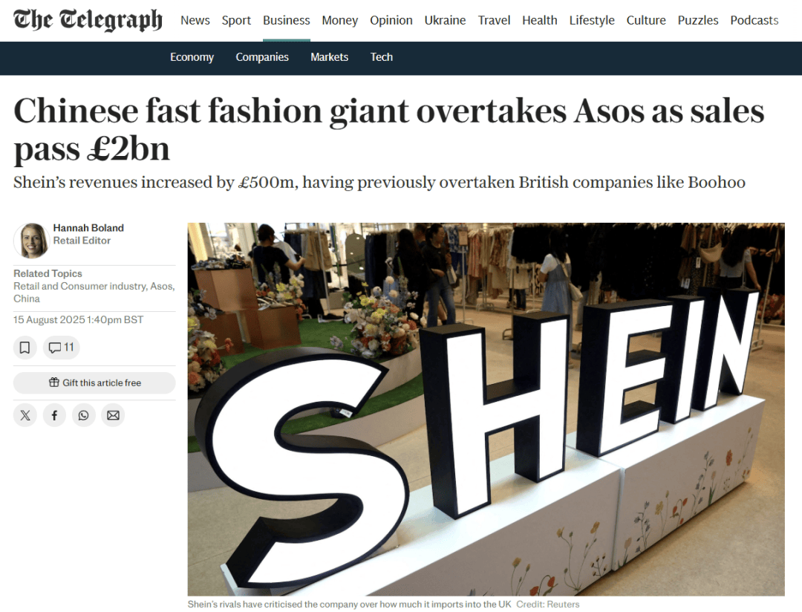Open the Business tab in main navigation
Screen dimensions: 802x612
[x=287, y=21]
